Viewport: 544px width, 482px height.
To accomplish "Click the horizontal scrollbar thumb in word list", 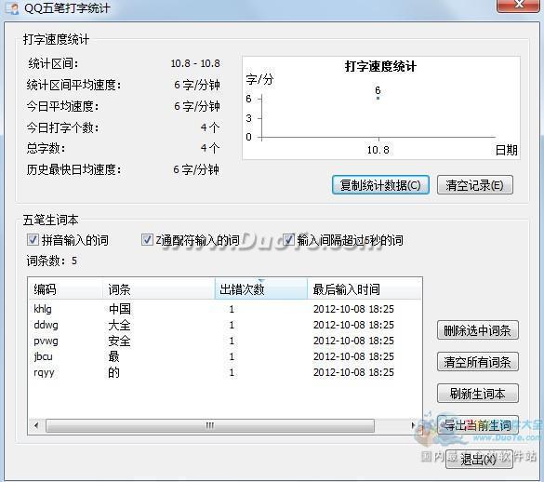I will click(x=210, y=425).
